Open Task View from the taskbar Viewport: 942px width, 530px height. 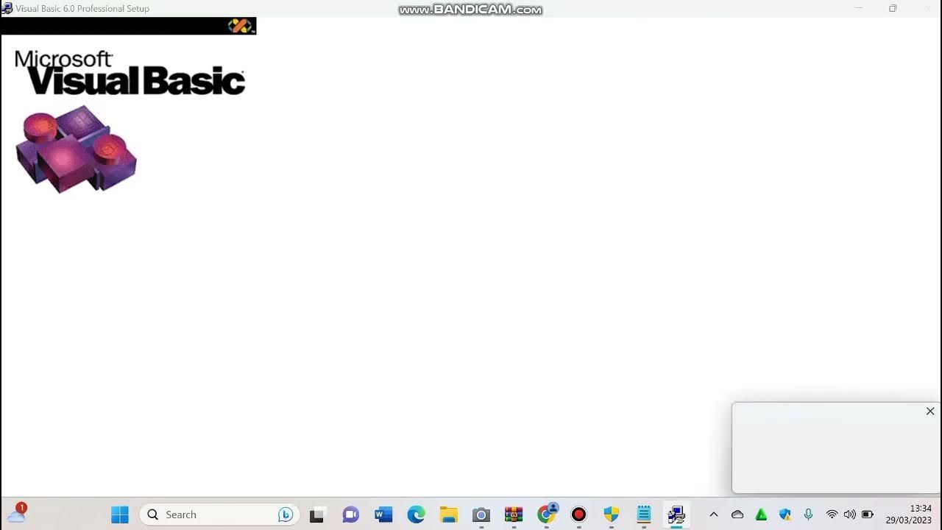[316, 515]
